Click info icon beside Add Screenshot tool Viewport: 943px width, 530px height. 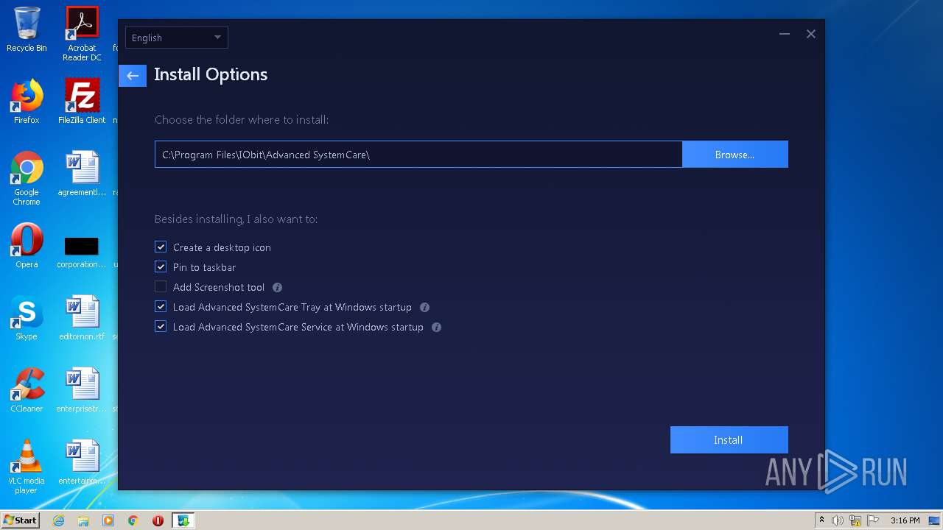click(x=277, y=288)
